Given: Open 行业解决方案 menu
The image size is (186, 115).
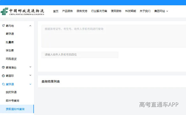Looking at the screenshot, I should pyautogui.click(x=99, y=11).
